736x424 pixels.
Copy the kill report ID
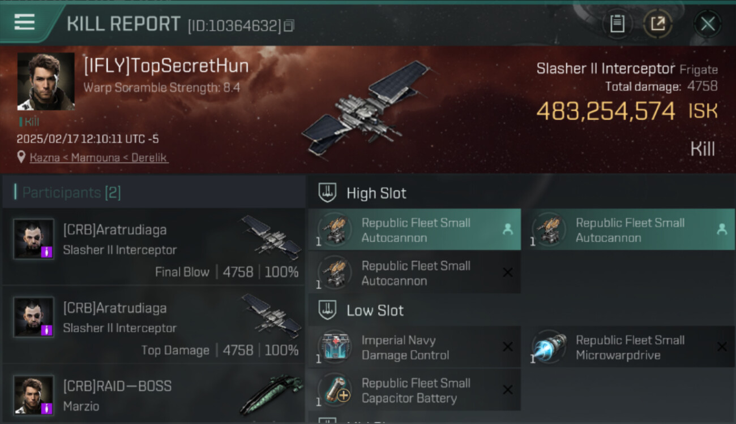tap(289, 25)
